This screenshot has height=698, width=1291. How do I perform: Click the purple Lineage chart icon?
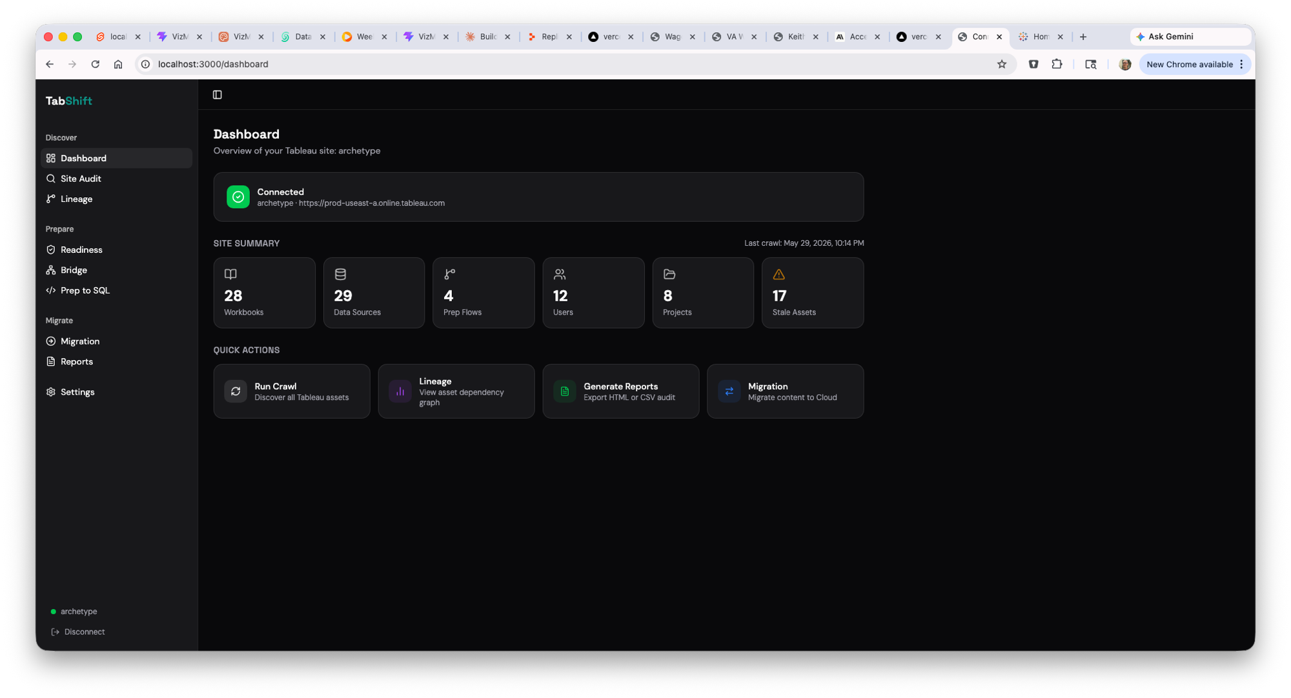point(400,391)
